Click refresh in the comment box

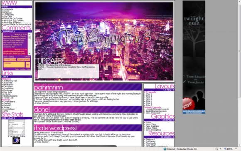27,57
